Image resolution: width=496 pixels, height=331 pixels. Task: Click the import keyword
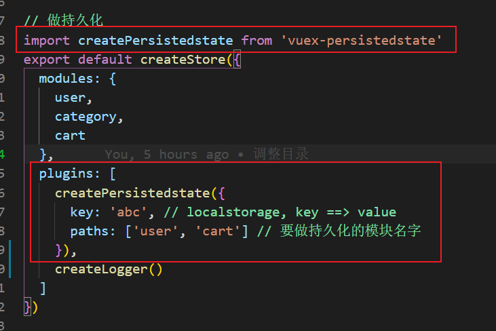(47, 41)
